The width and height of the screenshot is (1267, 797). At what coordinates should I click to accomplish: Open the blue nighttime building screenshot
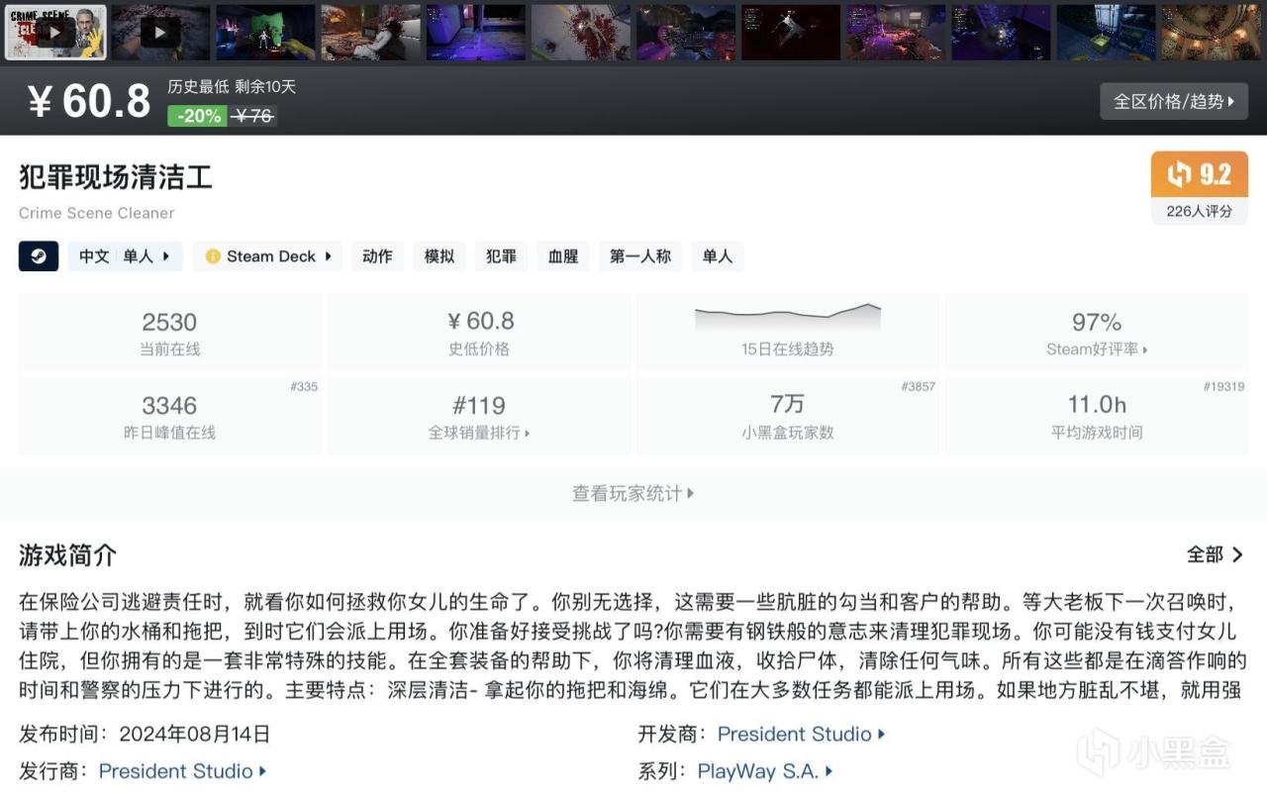click(1106, 33)
